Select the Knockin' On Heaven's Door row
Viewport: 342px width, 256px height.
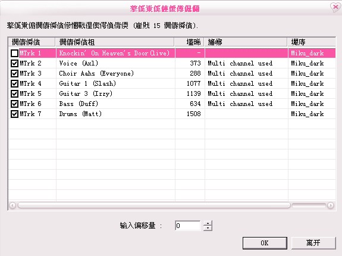(x=172, y=53)
